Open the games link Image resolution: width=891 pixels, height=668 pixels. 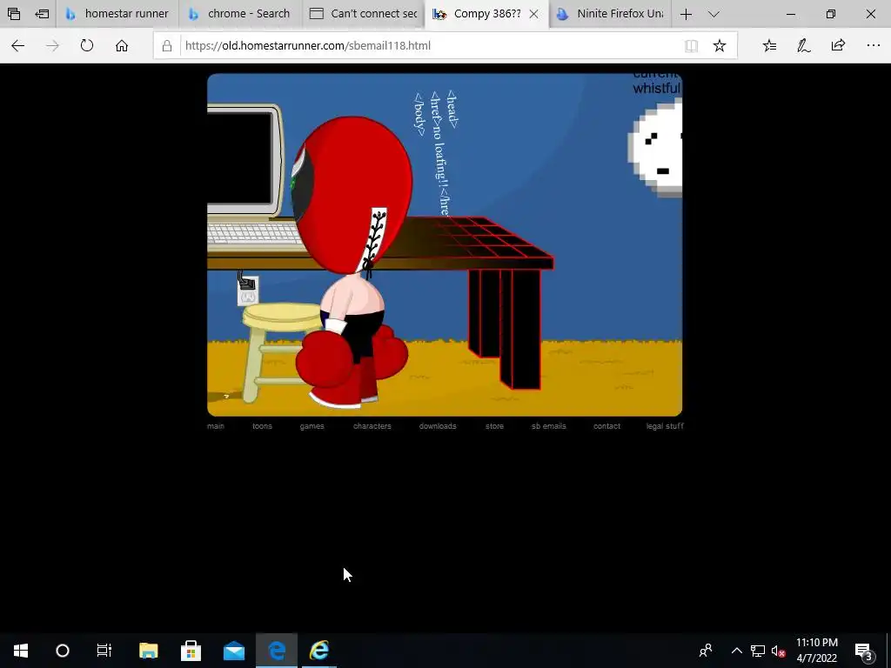pos(312,426)
